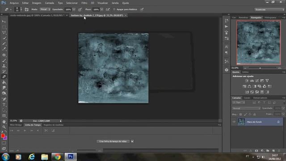The width and height of the screenshot is (286, 161).
Task: Expand timeline type dropdown arrow
Action: click(x=132, y=141)
